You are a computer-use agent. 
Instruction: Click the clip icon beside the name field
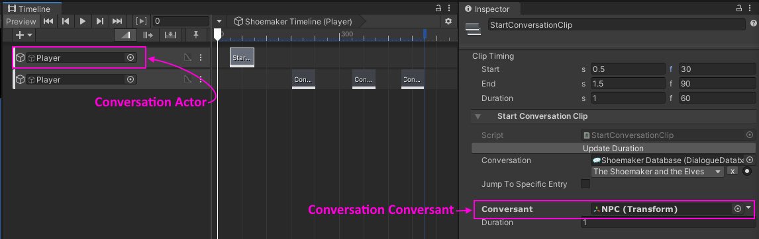click(x=473, y=29)
